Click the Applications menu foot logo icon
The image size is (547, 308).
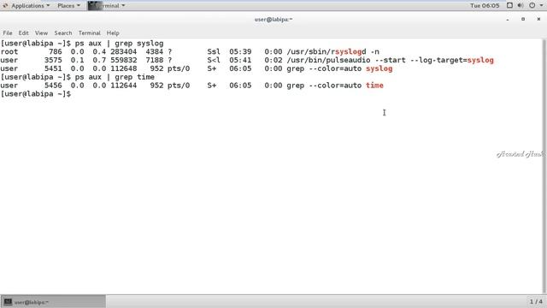point(5,6)
